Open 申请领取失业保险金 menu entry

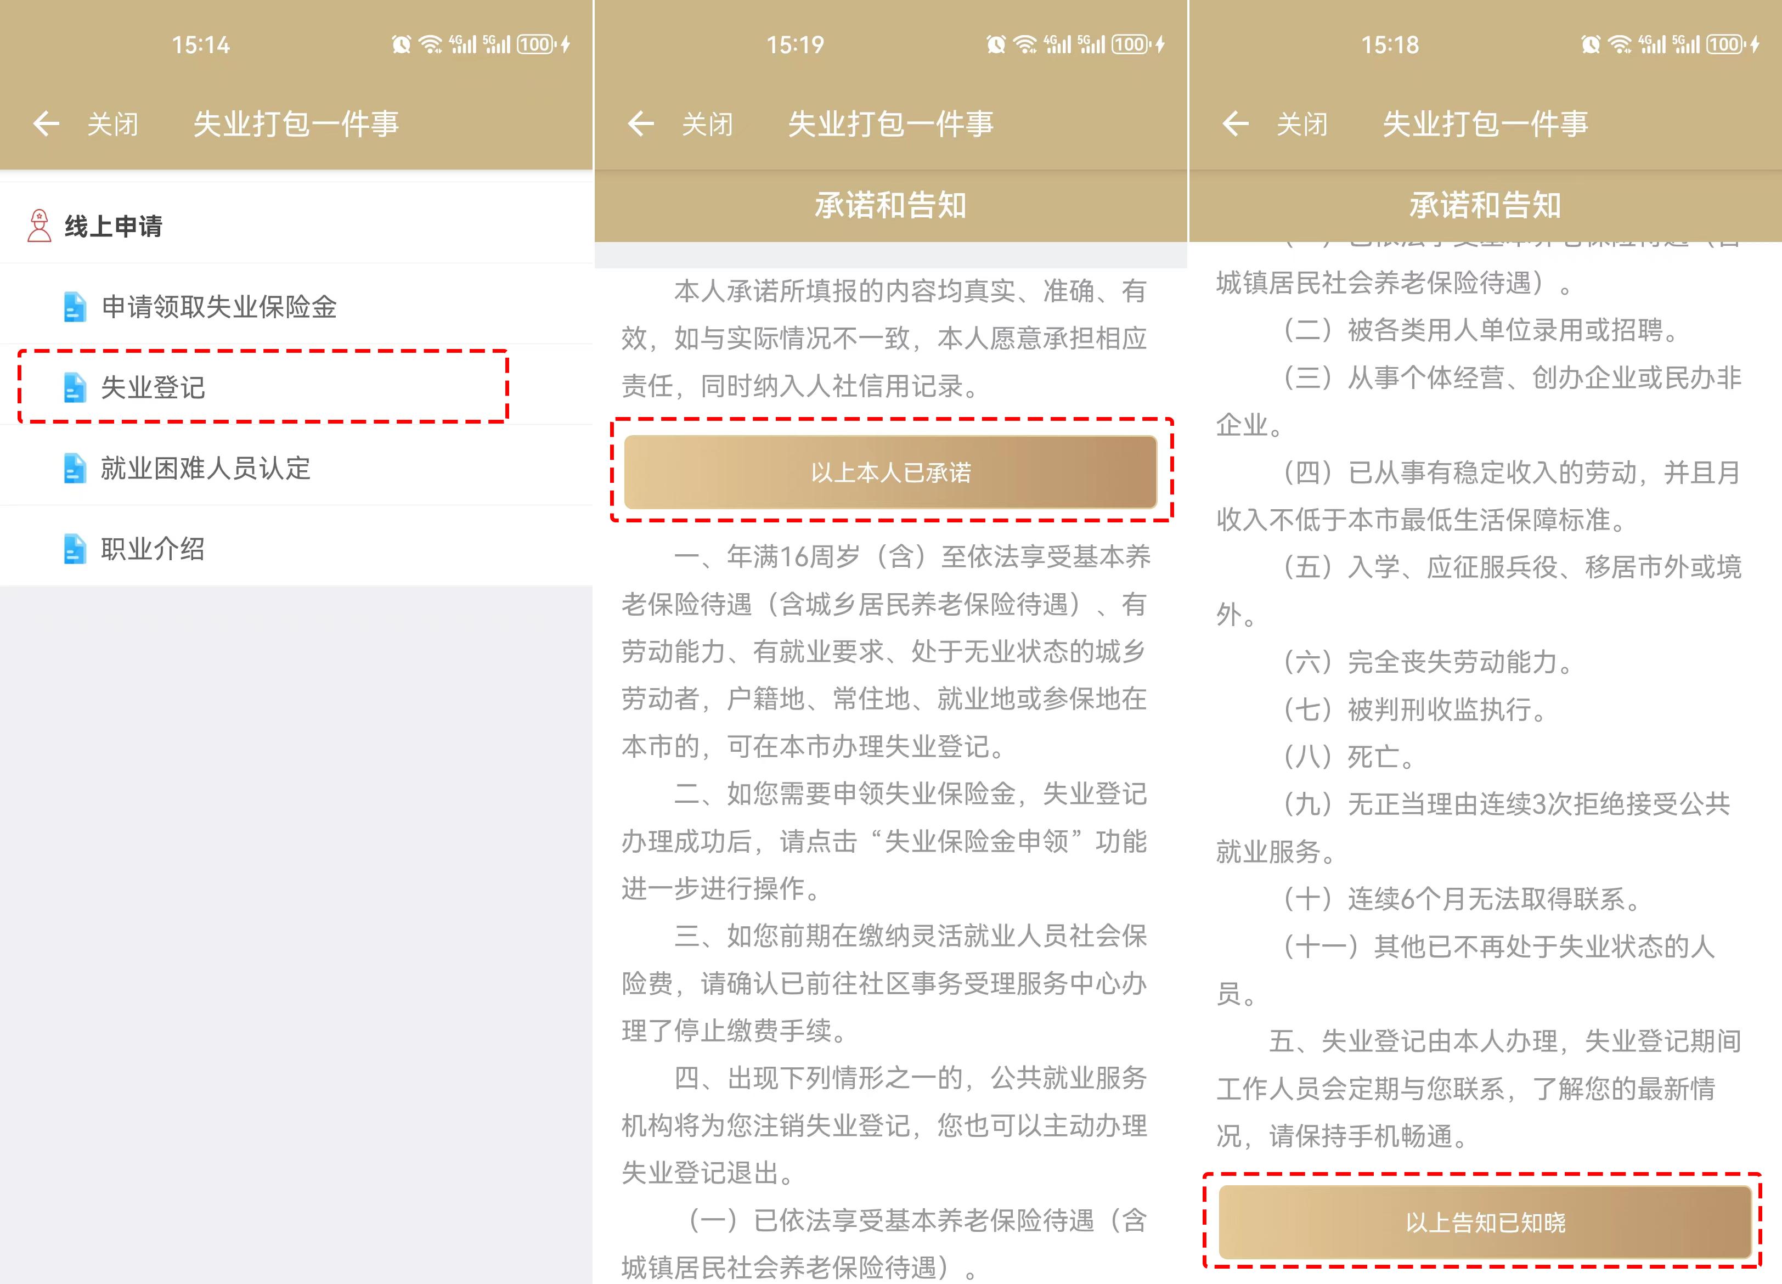point(218,307)
